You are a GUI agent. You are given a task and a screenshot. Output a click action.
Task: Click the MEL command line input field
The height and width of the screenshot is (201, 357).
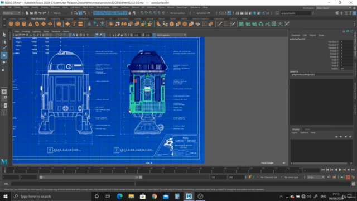point(73,184)
